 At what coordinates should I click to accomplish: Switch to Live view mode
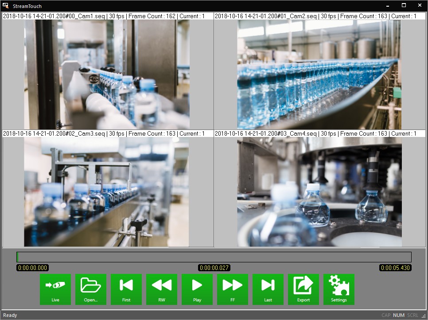(x=55, y=289)
